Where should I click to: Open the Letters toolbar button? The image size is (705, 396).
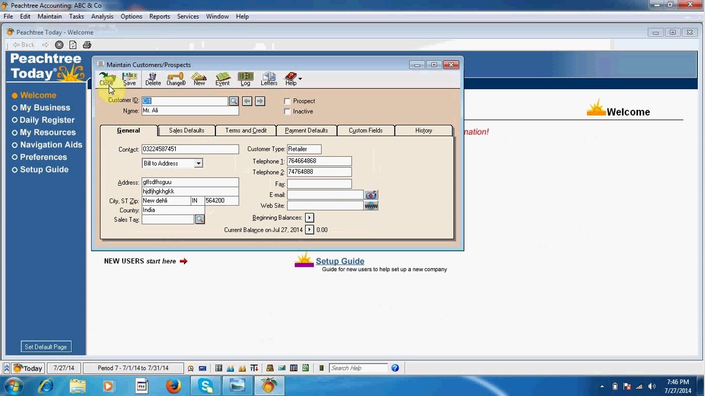coord(269,79)
